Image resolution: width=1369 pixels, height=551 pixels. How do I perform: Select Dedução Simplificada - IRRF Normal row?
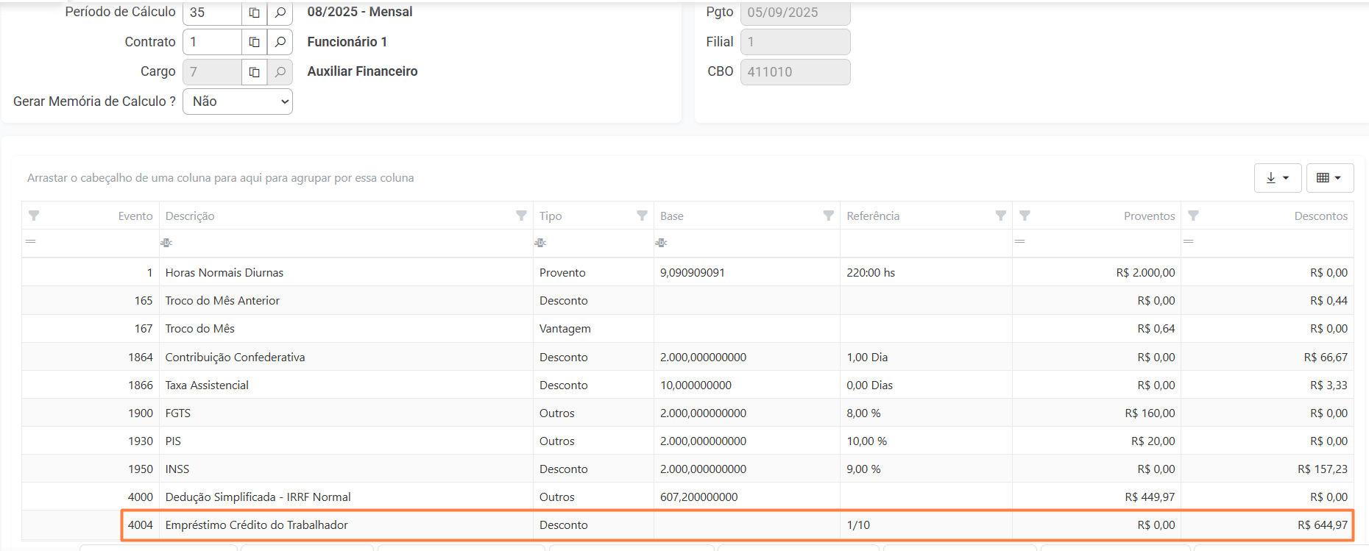pos(687,497)
